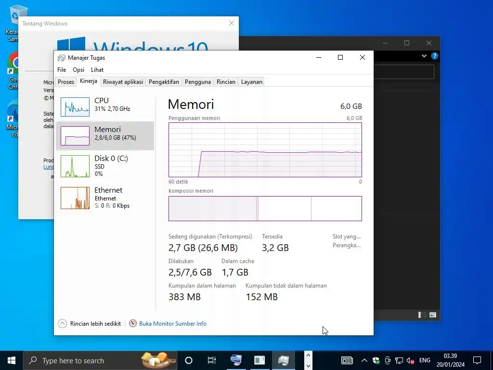Open Task View on taskbar
This screenshot has width=493, height=370.
[212, 360]
